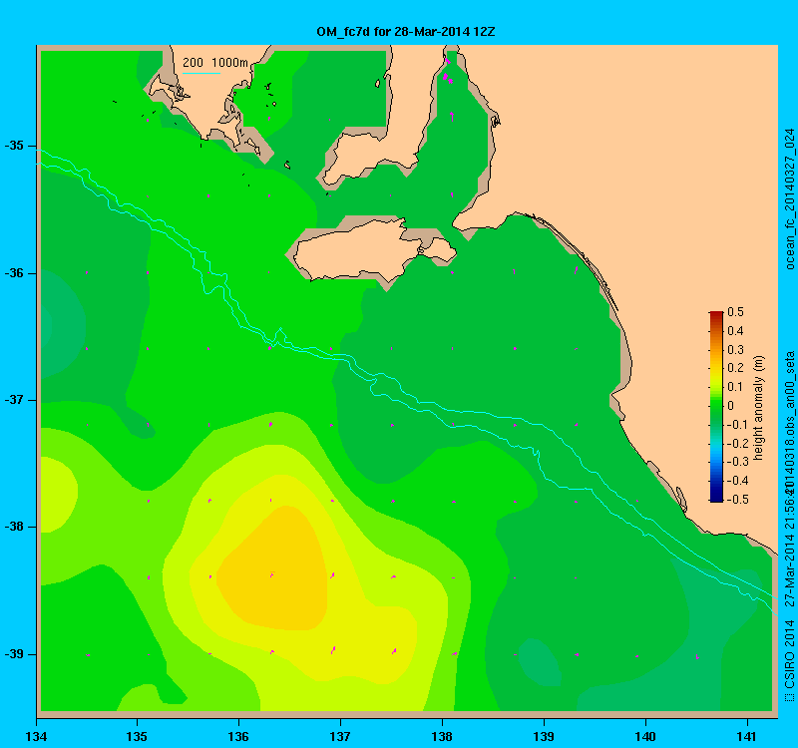Click the '-0.1' color bar label
The image size is (798, 748).
tap(737, 425)
